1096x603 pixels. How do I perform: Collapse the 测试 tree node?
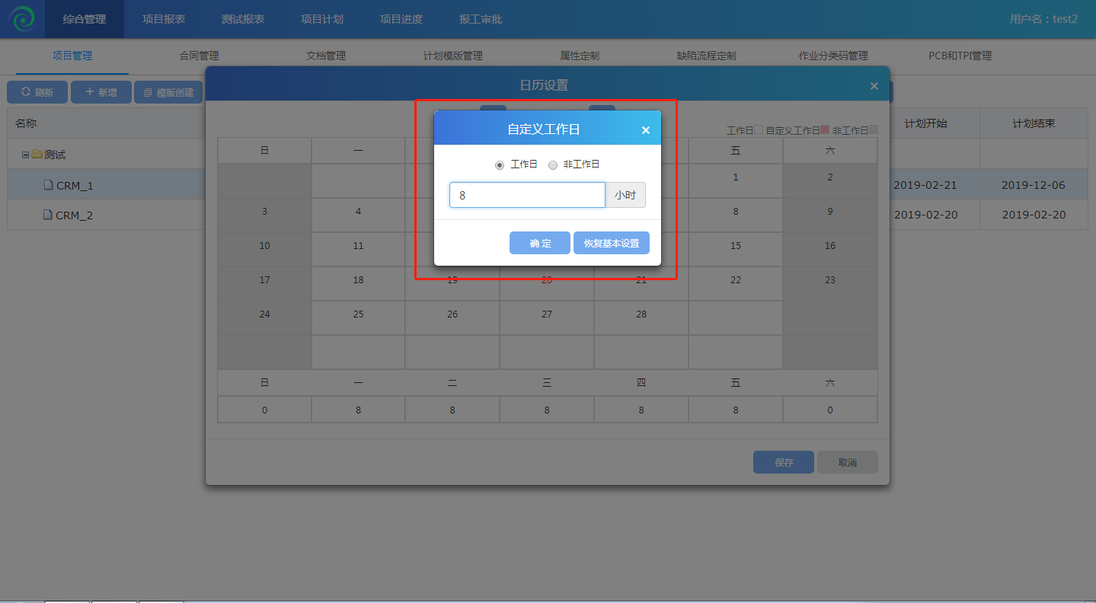(x=25, y=155)
